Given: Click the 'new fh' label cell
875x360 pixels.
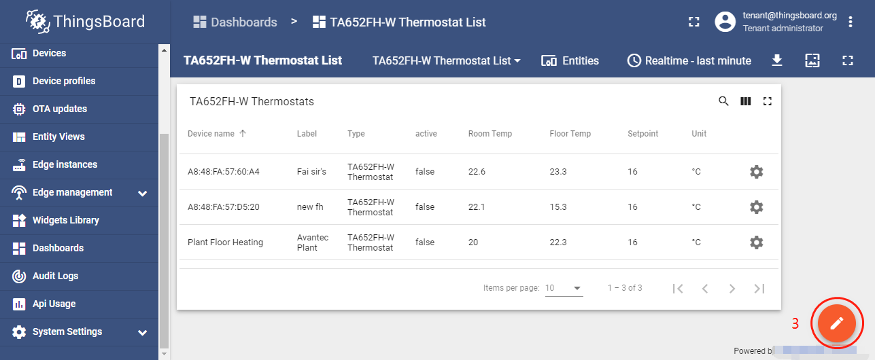Looking at the screenshot, I should tap(310, 207).
